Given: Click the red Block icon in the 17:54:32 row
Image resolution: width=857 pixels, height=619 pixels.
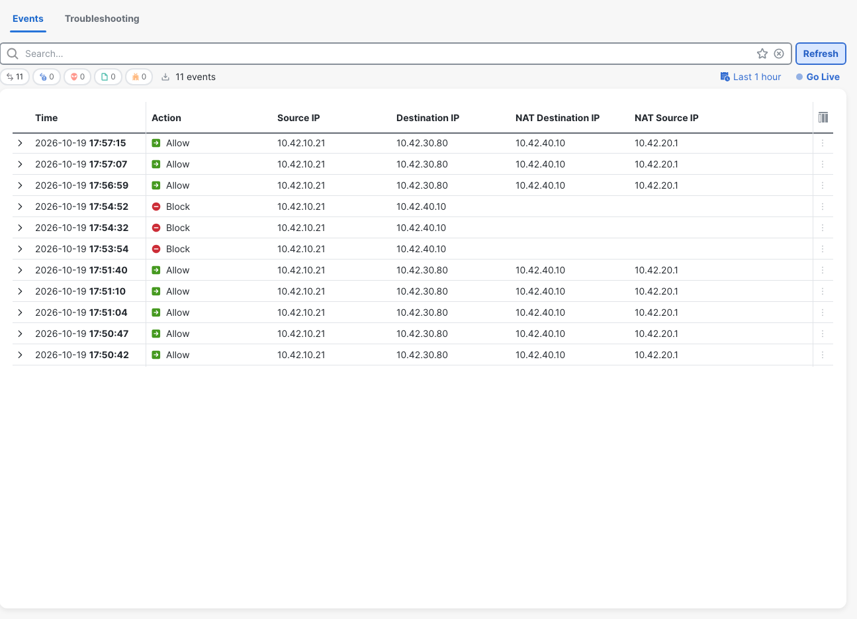Looking at the screenshot, I should point(156,228).
